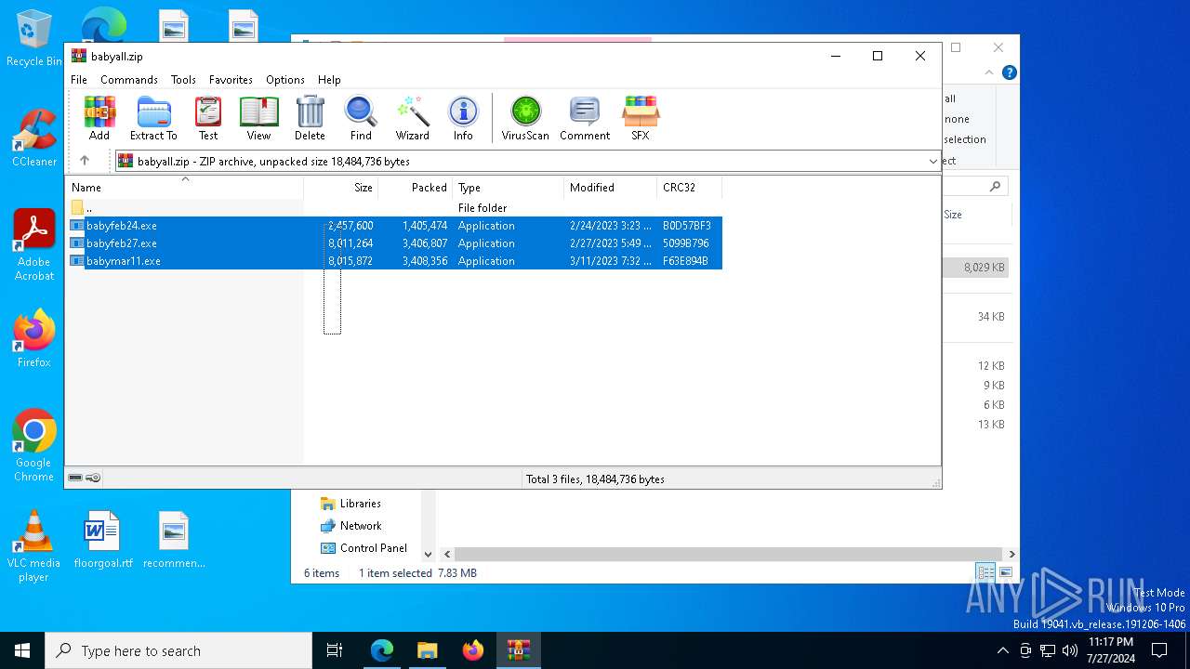Click the Delete trash can icon
The image size is (1190, 669).
(310, 118)
